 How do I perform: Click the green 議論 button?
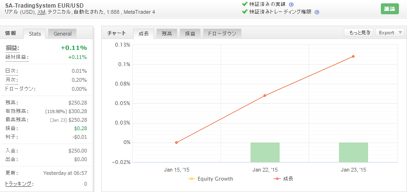389,9
